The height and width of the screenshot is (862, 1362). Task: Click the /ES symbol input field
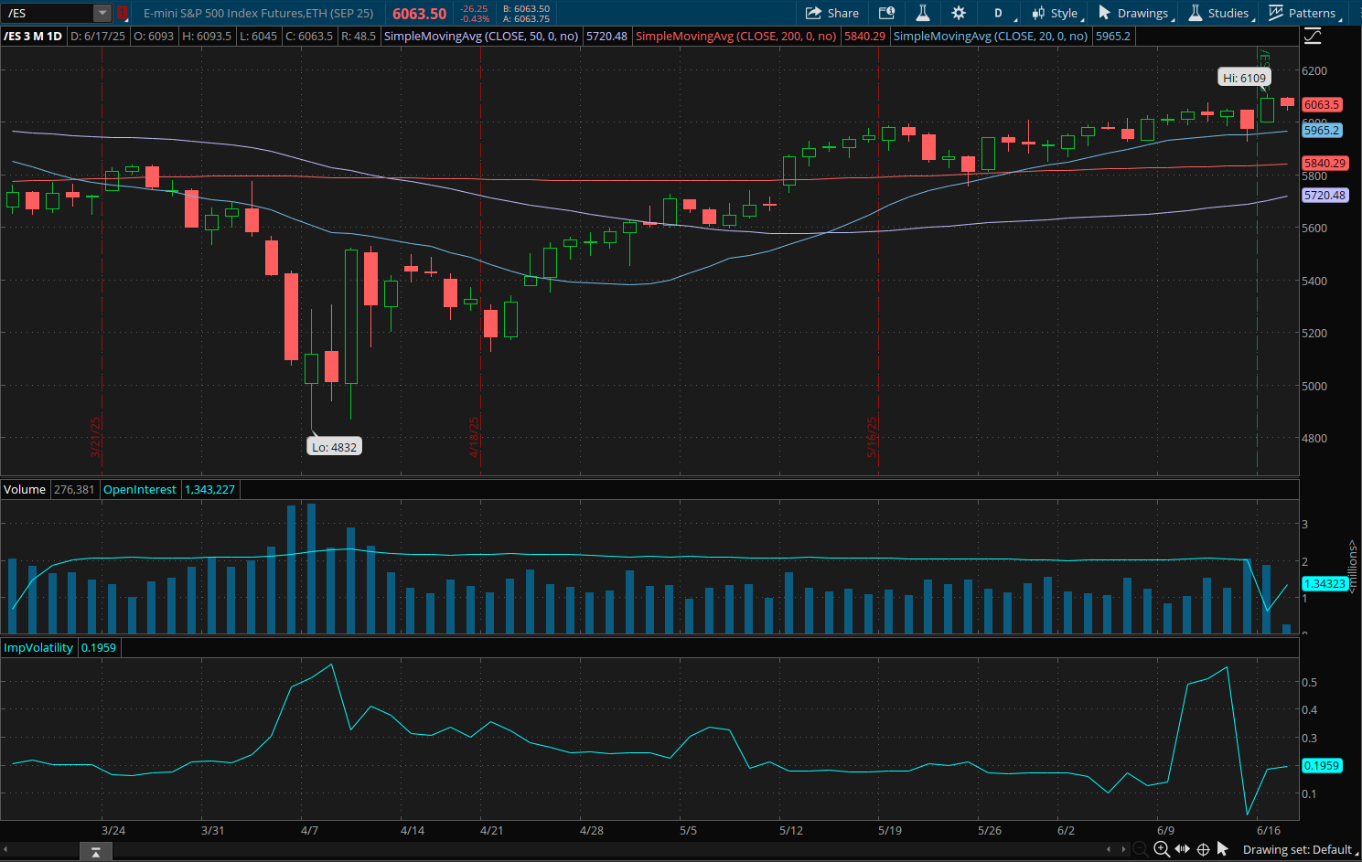(x=48, y=13)
